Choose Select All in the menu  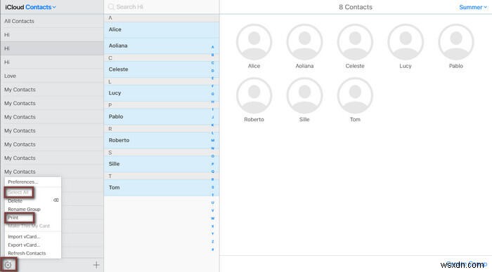tap(33, 192)
